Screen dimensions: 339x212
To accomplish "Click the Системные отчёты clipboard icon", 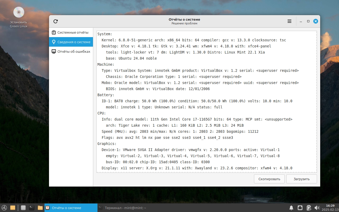I will click(x=54, y=32).
